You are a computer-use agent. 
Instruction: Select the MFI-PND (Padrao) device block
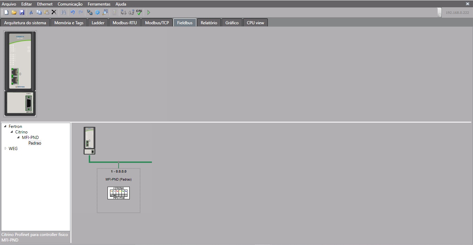(x=119, y=190)
